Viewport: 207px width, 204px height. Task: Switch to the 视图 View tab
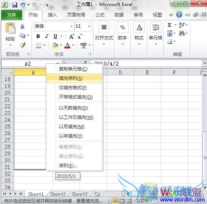coord(157,15)
